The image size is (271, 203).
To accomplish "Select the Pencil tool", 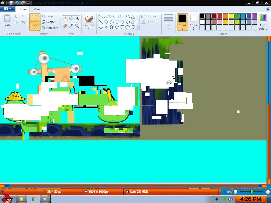I will 65,19.
